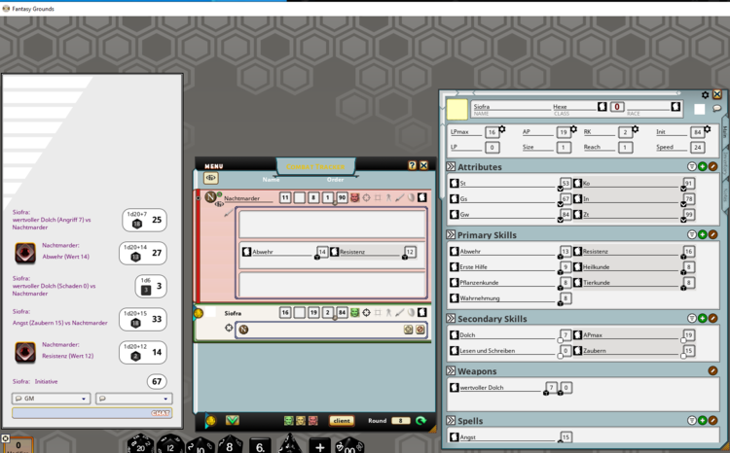Click the green add button in Attributes section
730x453 pixels.
coord(702,167)
